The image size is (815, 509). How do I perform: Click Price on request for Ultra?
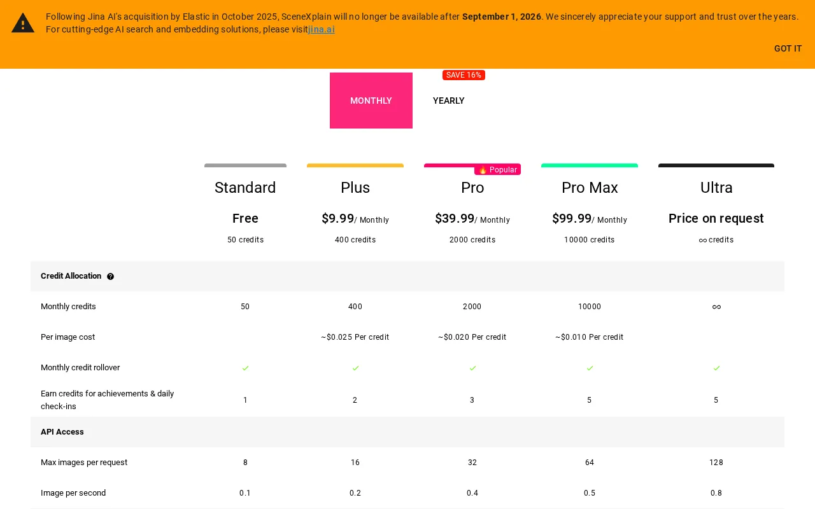(x=716, y=218)
